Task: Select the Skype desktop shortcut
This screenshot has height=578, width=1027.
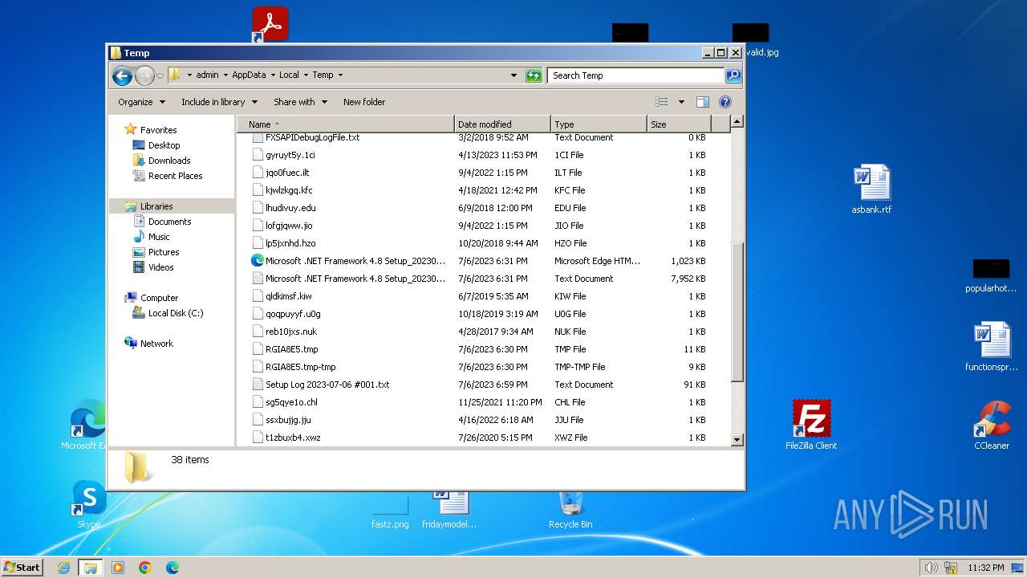Action: point(89,505)
